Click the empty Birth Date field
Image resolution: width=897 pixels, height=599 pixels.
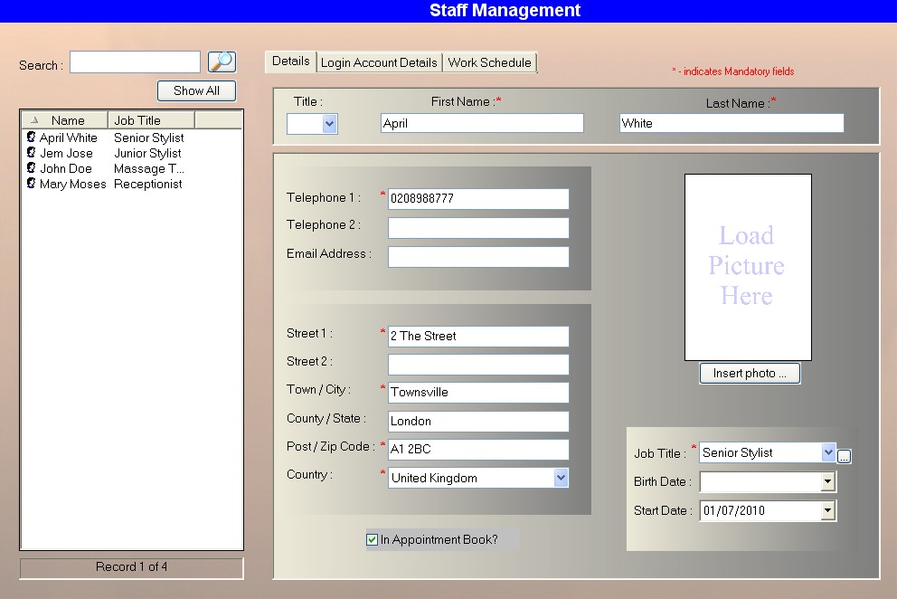click(x=760, y=481)
